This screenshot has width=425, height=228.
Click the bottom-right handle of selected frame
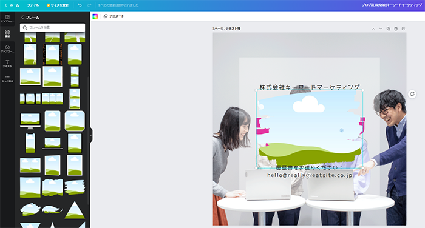[363, 168]
